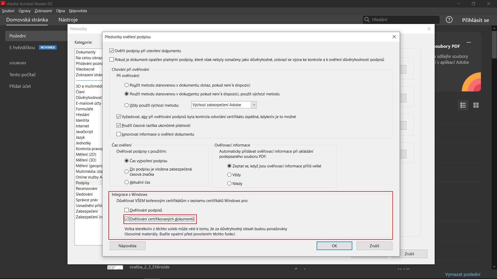Click the help question mark icon
497x279 pixels.
(449, 20)
